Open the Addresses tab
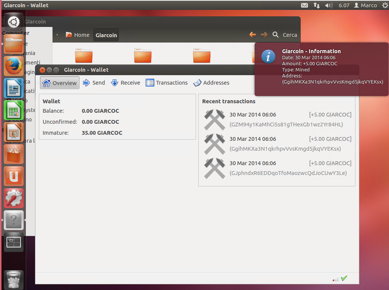The width and height of the screenshot is (389, 290). [x=211, y=83]
